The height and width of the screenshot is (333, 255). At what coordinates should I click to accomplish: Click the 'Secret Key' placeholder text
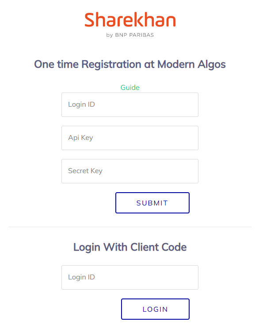pos(85,171)
